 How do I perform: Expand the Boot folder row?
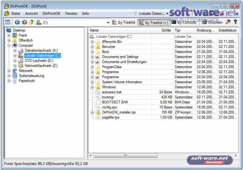point(93,52)
